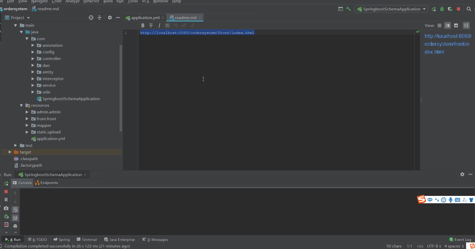
Task: Open the Navigate menu
Action: [39, 2]
